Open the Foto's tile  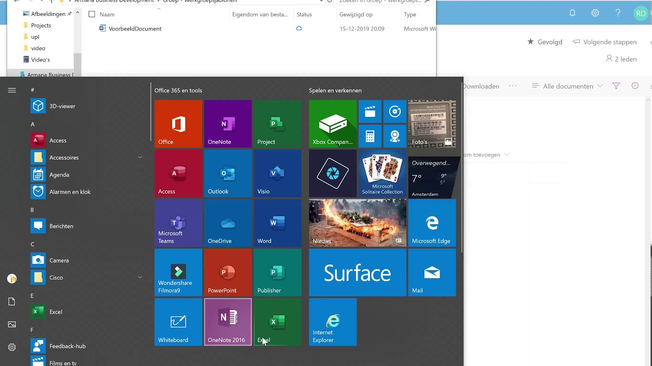pos(432,124)
